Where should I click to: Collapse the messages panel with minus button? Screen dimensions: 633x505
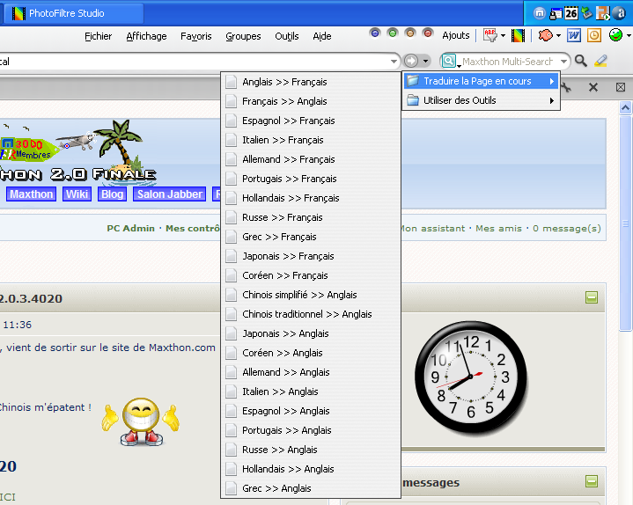(x=592, y=481)
